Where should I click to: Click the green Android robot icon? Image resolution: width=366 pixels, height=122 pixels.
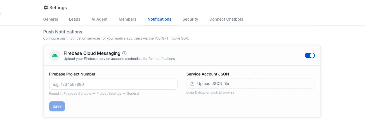(55, 55)
